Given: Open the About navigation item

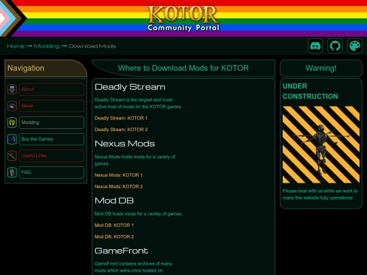Looking at the screenshot, I should tap(52, 90).
